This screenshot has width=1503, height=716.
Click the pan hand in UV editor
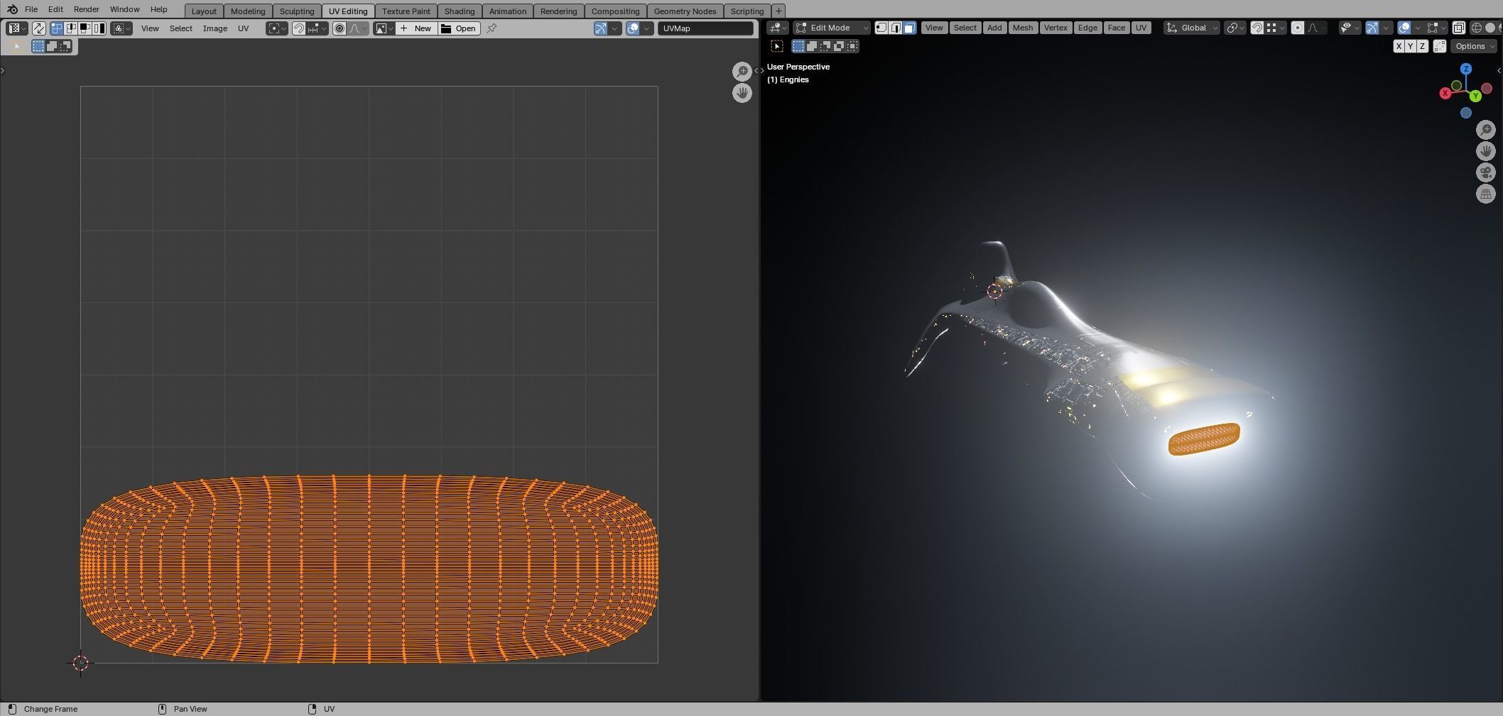[x=742, y=93]
